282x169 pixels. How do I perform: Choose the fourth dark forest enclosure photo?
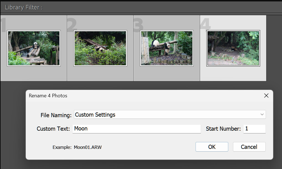click(233, 48)
